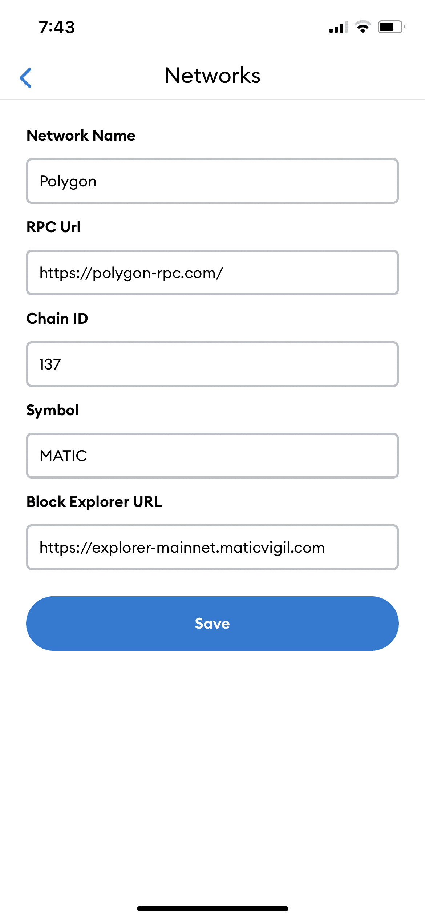The image size is (425, 920).
Task: Click the empty area below Save button
Action: click(x=212, y=763)
